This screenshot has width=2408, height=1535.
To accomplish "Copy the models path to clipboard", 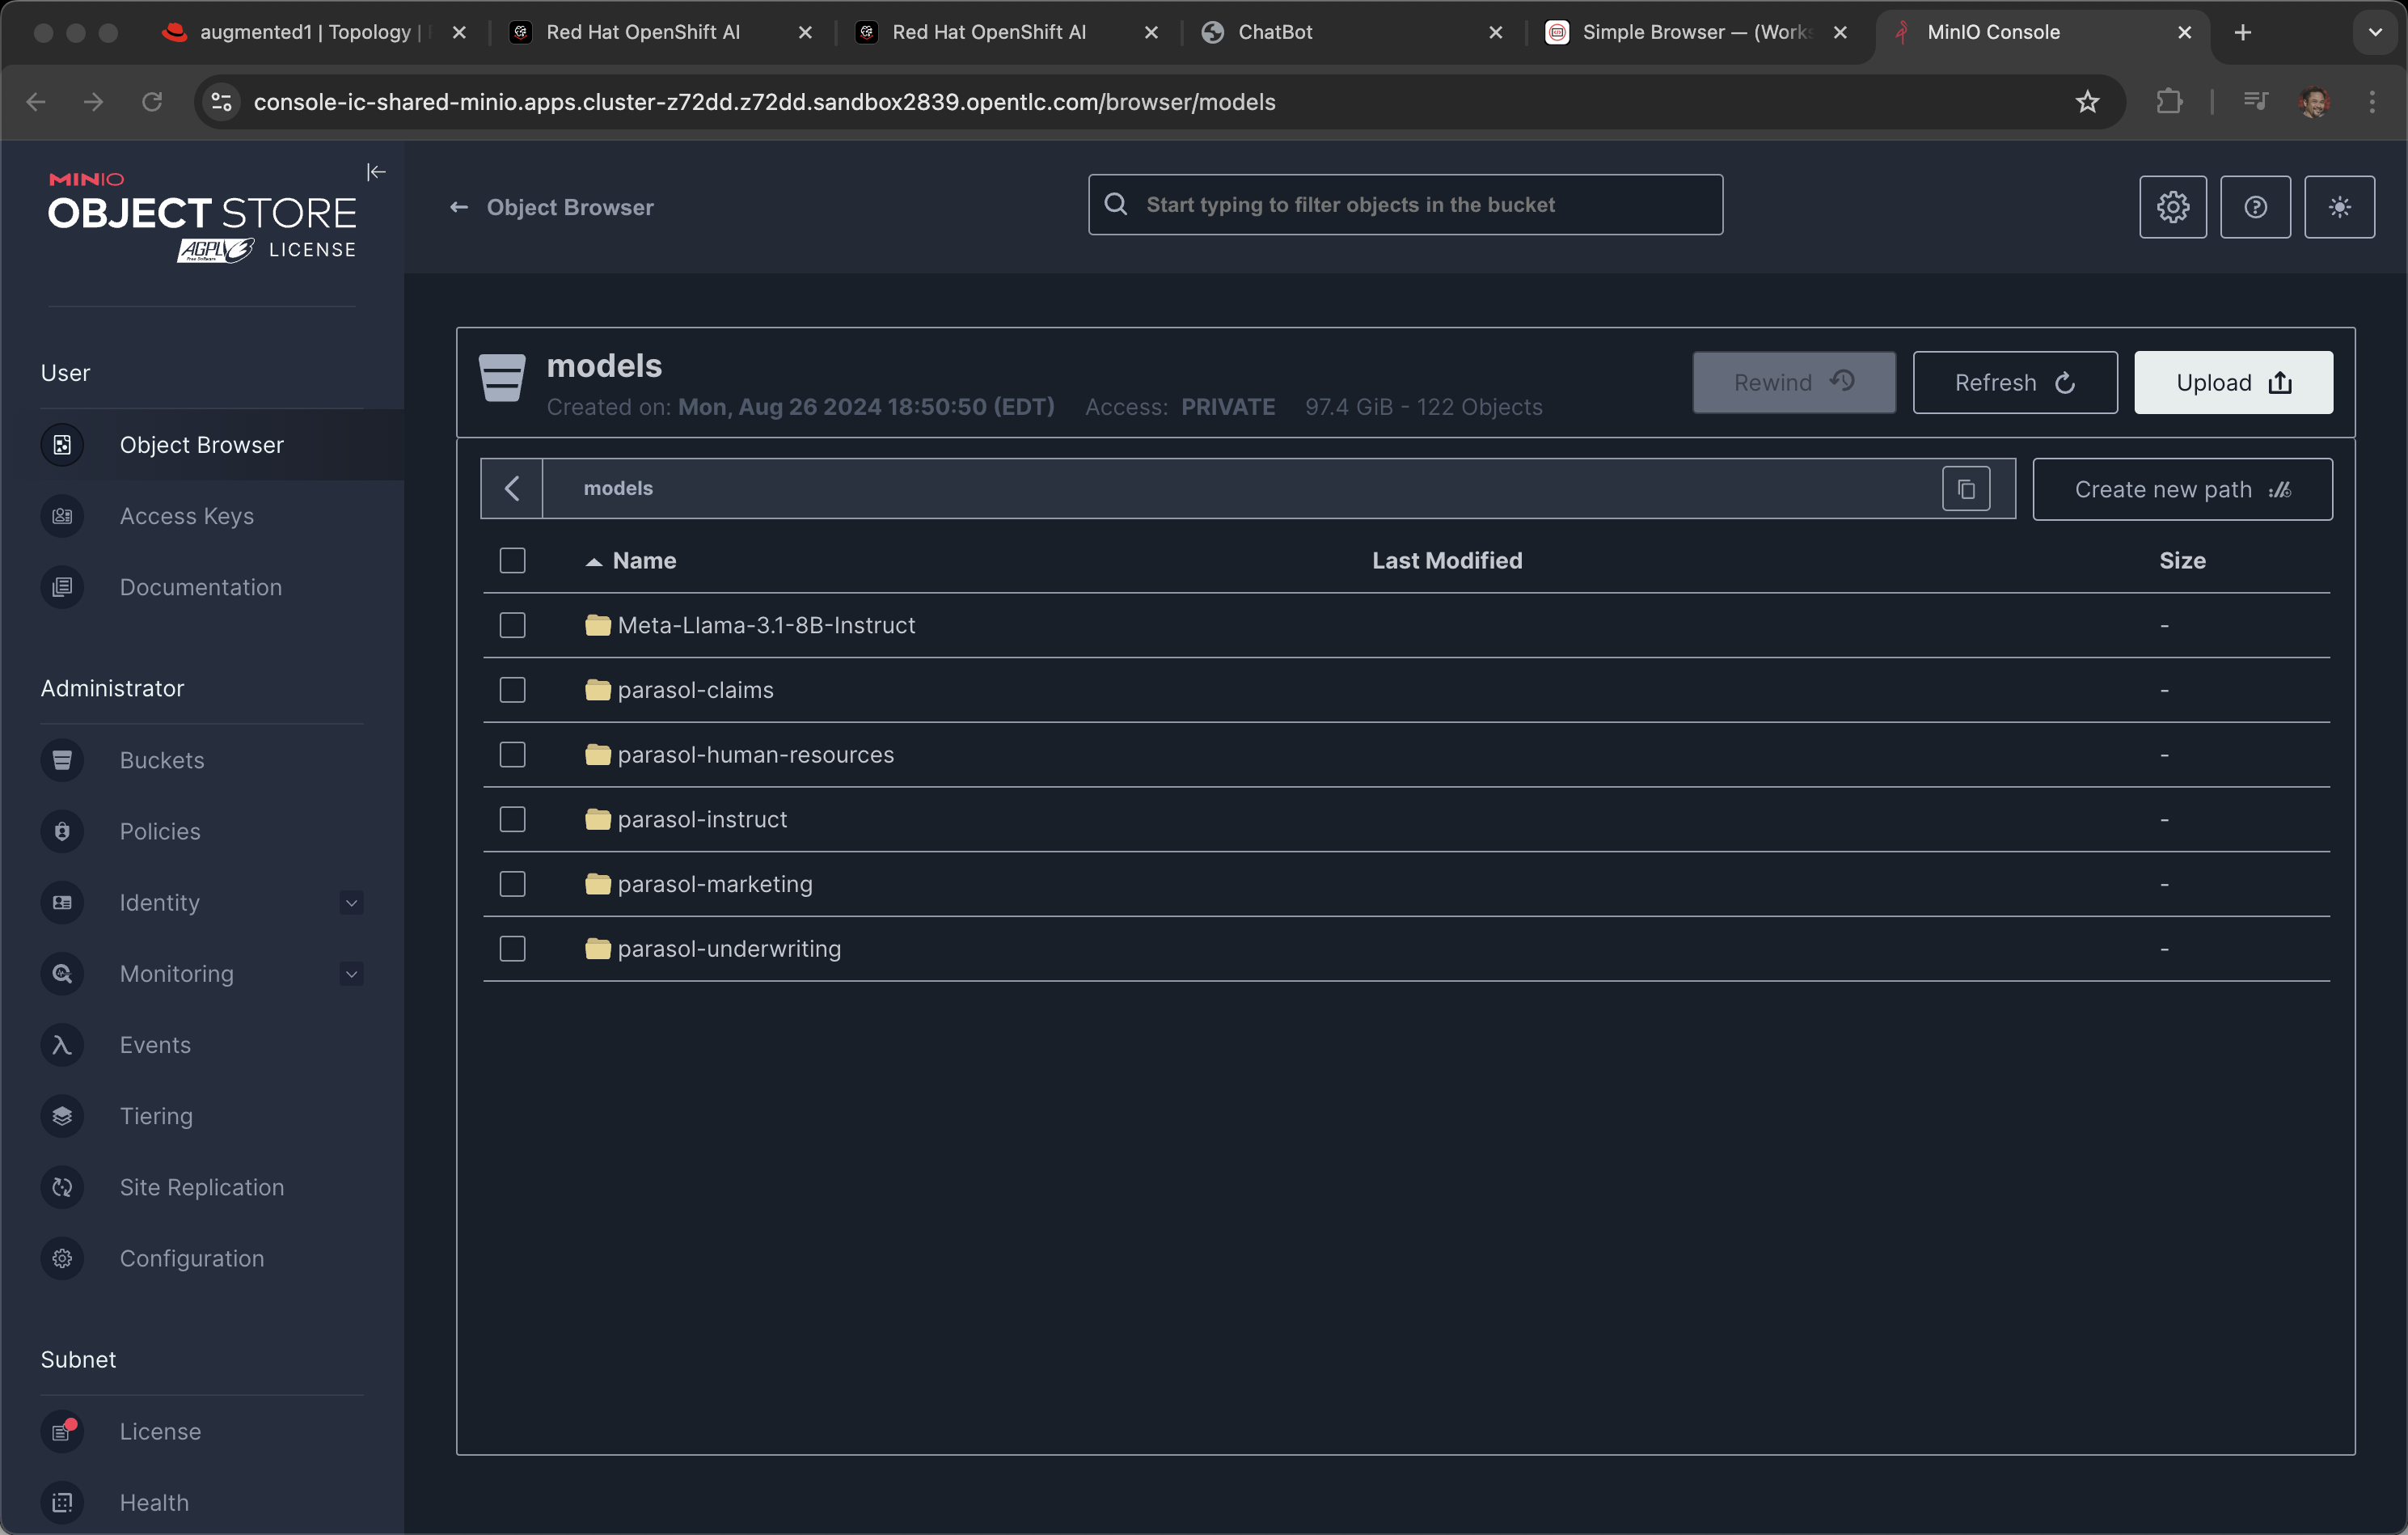I will tap(1965, 489).
